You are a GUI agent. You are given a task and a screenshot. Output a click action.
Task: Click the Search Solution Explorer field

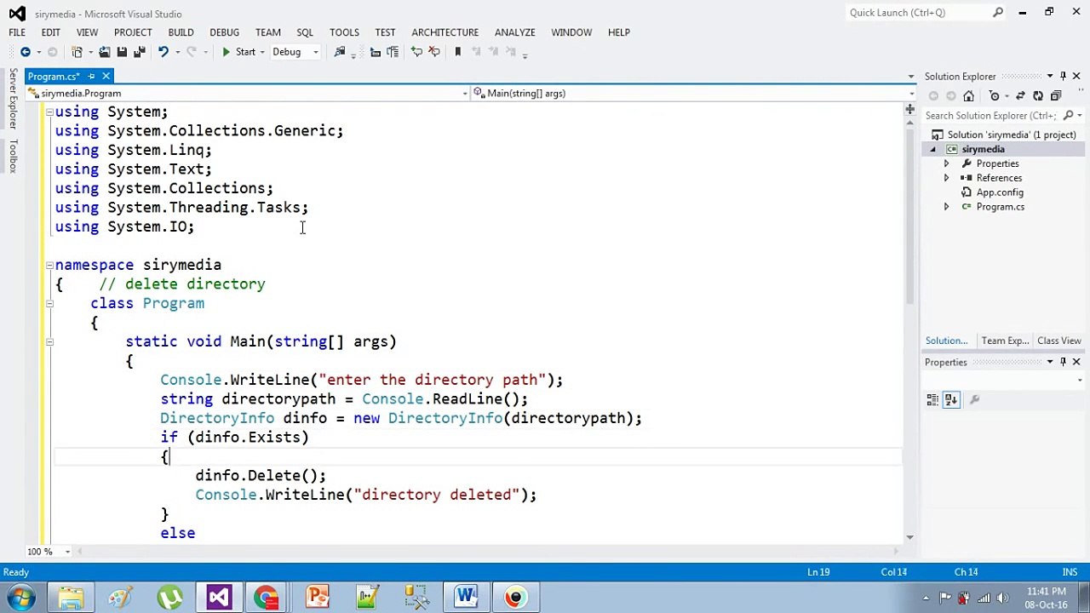click(x=992, y=116)
